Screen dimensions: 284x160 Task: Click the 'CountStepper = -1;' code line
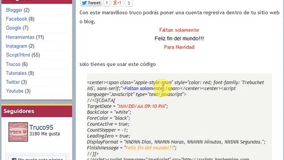[x=107, y=130]
